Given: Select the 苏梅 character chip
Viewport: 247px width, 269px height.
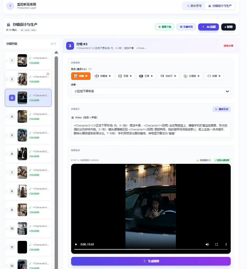Looking at the screenshot, I should (x=125, y=76).
